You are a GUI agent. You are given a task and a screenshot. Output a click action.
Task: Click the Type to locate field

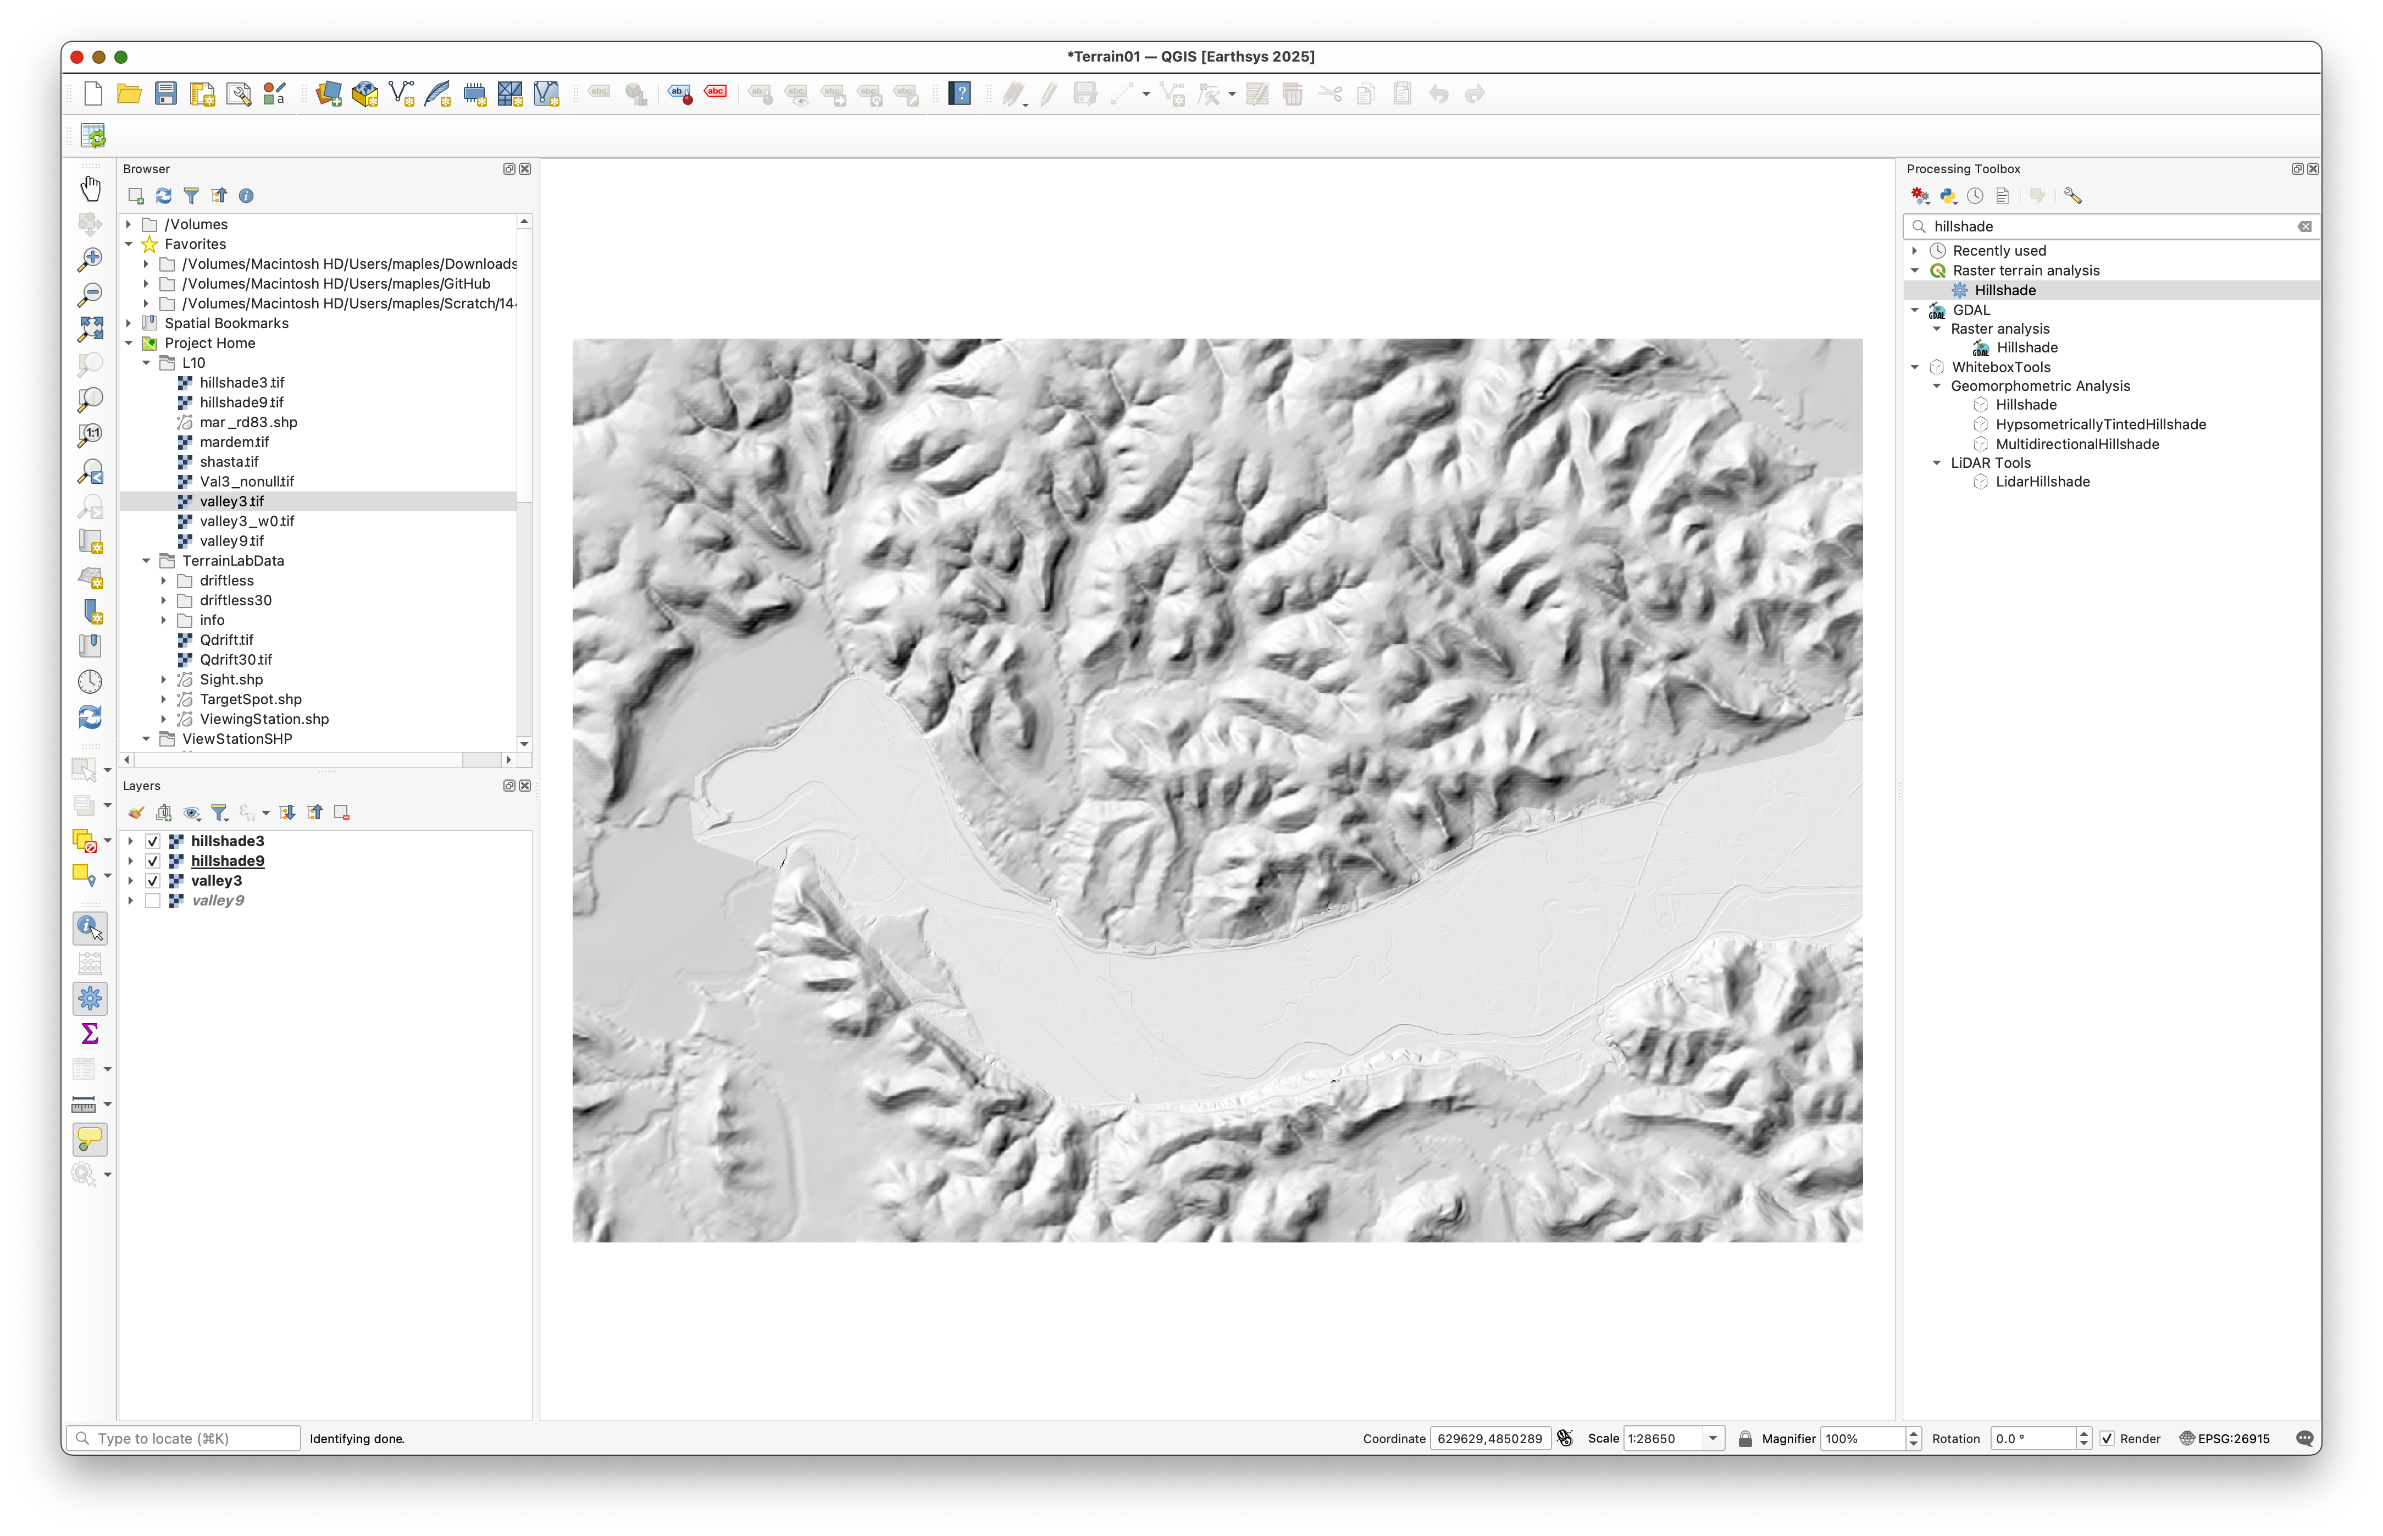(x=185, y=1438)
